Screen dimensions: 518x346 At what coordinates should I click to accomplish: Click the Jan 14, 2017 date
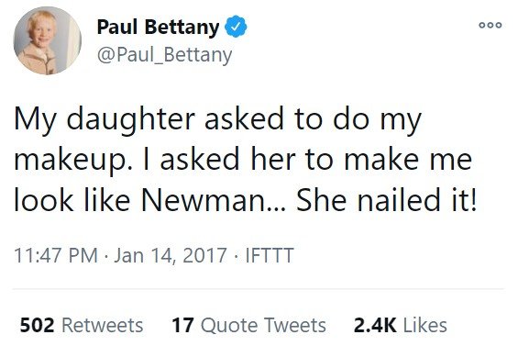[x=171, y=255]
